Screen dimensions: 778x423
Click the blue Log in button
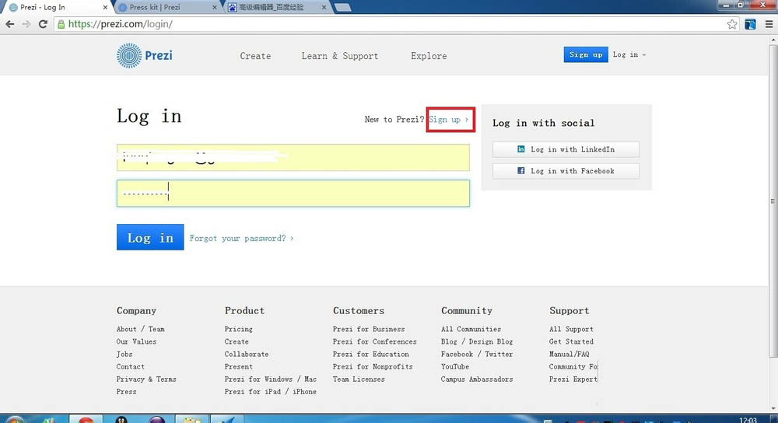pos(150,237)
